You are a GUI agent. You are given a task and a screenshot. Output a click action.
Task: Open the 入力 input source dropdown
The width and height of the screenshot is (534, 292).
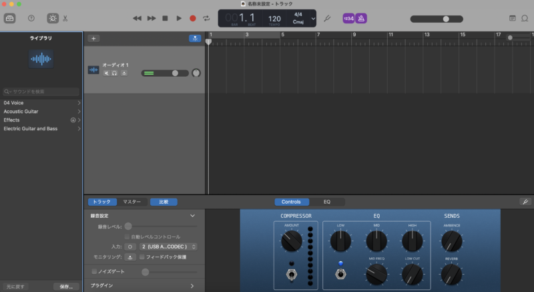168,247
